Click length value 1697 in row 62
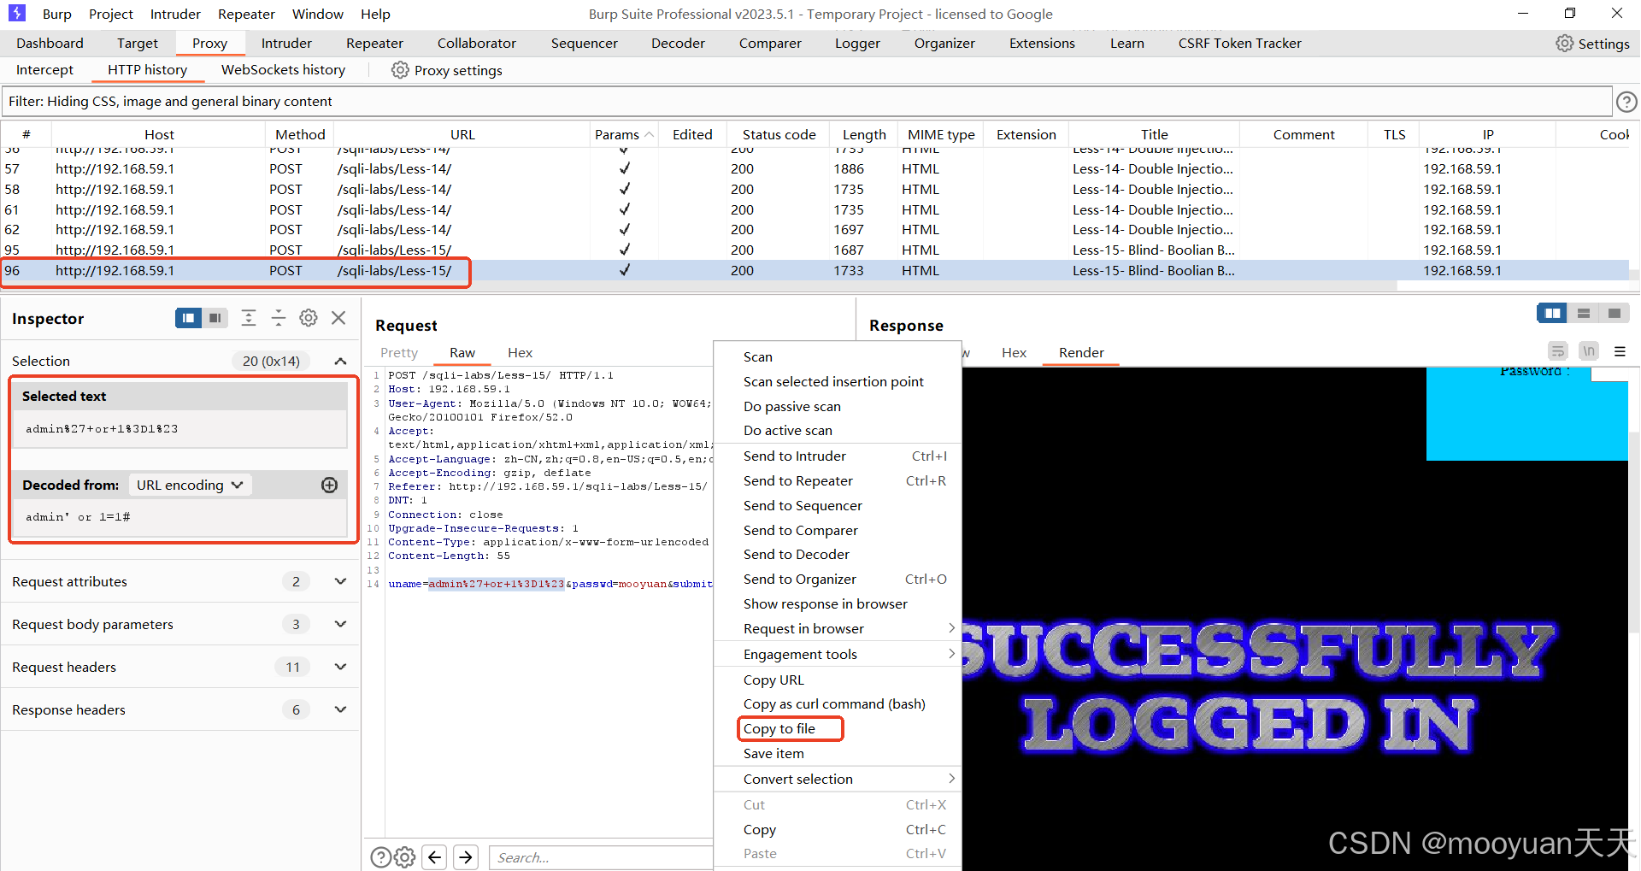The height and width of the screenshot is (871, 1641). [x=849, y=230]
